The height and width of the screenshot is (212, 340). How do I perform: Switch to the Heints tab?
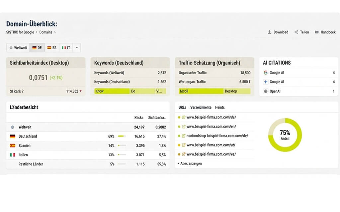point(220,107)
